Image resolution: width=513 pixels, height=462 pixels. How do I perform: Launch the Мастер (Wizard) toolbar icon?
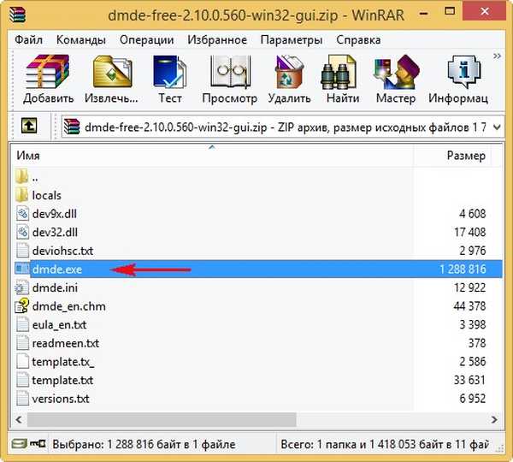pyautogui.click(x=397, y=72)
